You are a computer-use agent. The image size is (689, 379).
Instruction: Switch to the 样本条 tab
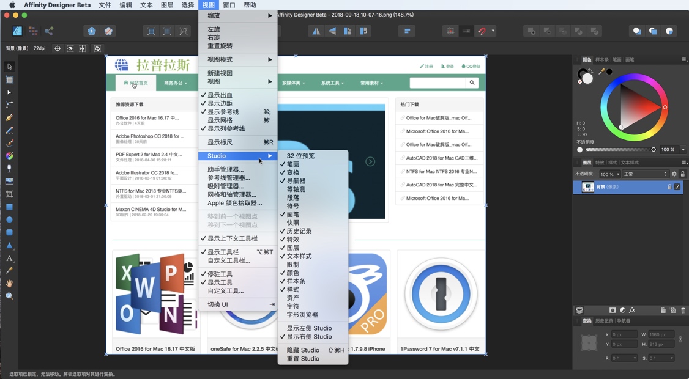[x=602, y=60]
